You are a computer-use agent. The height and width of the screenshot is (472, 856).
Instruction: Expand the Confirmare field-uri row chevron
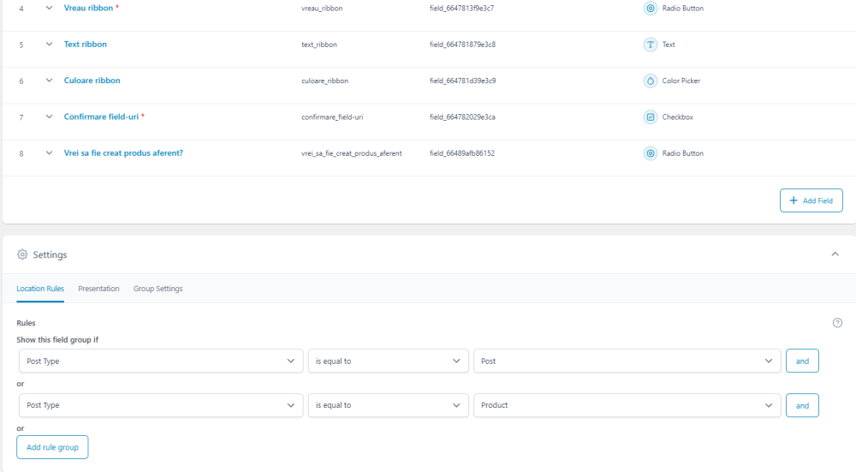[x=49, y=117]
